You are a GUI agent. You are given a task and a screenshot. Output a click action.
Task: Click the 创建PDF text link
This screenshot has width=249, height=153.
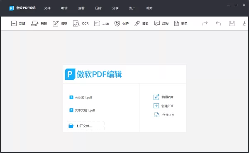168,106
